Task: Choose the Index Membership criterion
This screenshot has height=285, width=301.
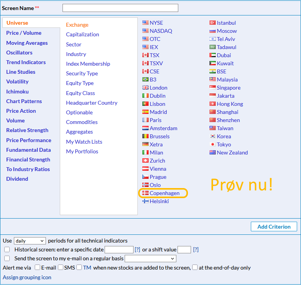Action: pyautogui.click(x=88, y=64)
